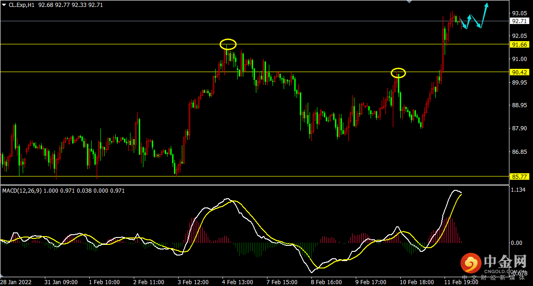Select the yellow horizontal line at 90.42
Viewport: 533px width, 286px height.
click(255, 72)
